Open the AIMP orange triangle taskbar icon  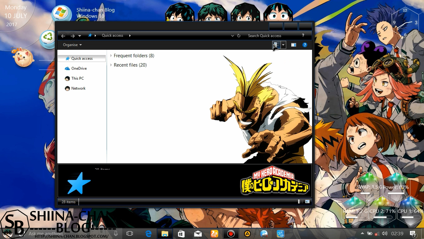247,233
